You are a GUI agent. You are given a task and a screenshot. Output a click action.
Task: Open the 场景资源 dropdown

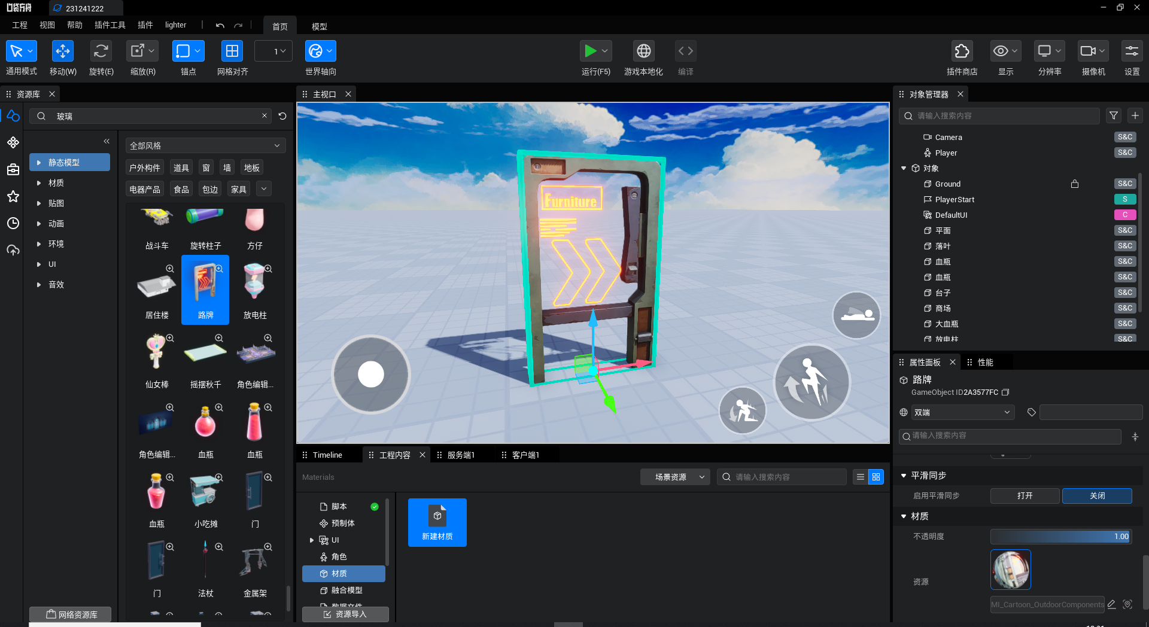point(675,477)
